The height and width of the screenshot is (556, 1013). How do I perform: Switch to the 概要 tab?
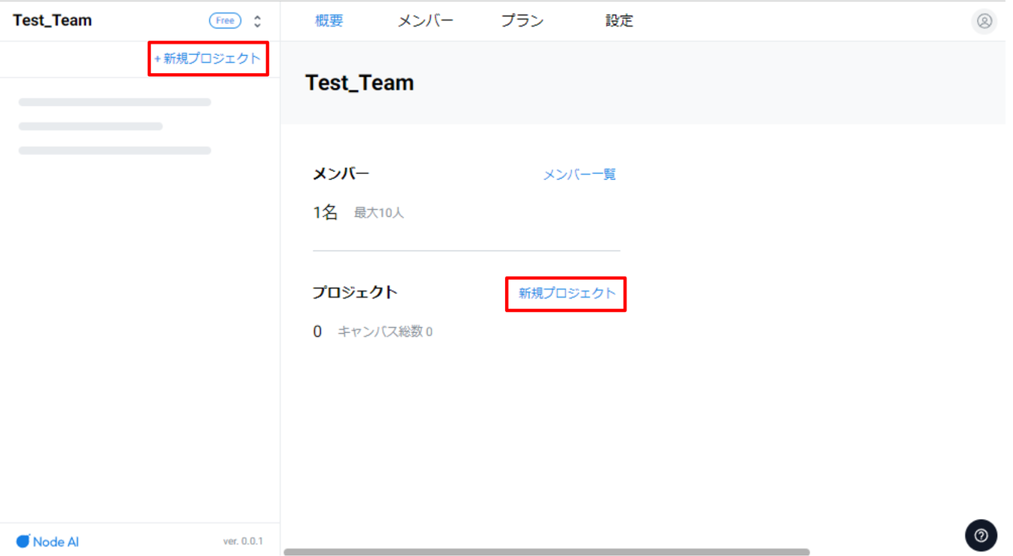(329, 21)
